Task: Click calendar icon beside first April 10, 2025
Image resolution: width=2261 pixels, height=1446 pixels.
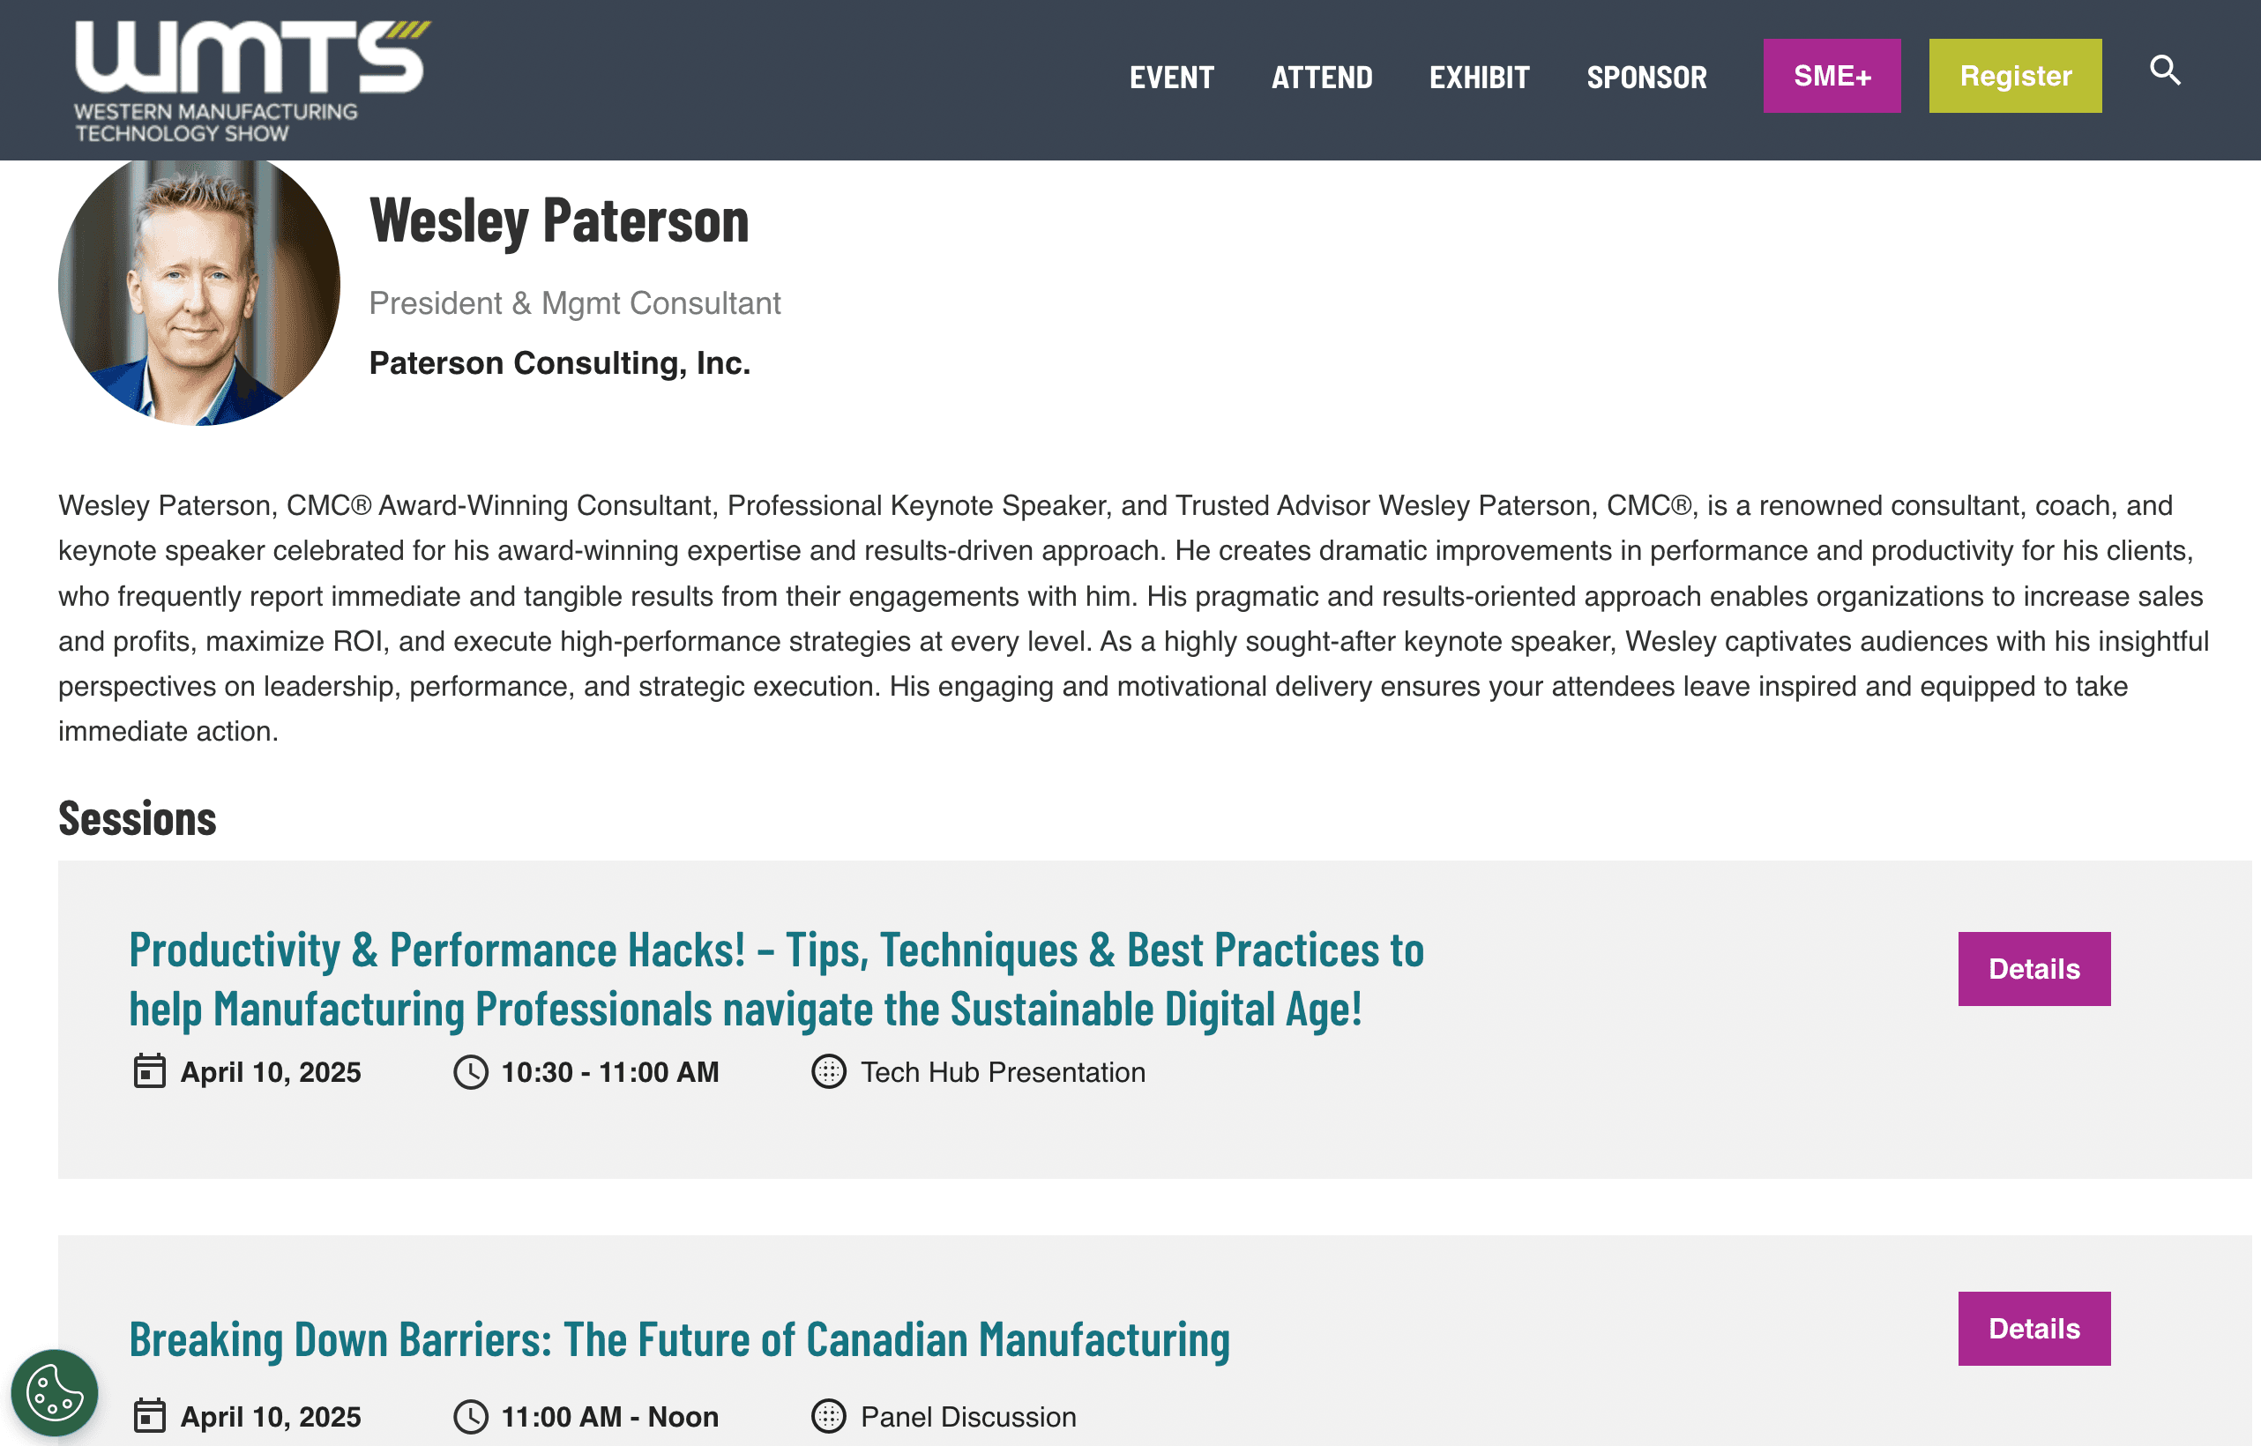Action: point(149,1071)
